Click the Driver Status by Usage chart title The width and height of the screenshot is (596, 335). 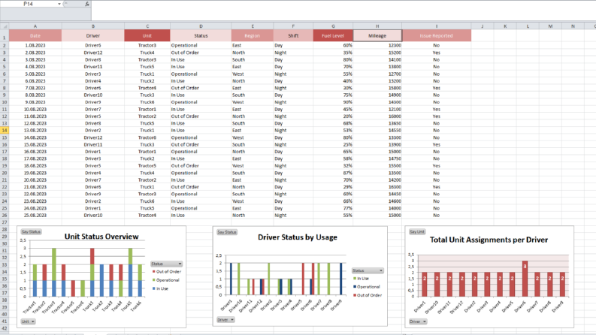[x=298, y=237]
